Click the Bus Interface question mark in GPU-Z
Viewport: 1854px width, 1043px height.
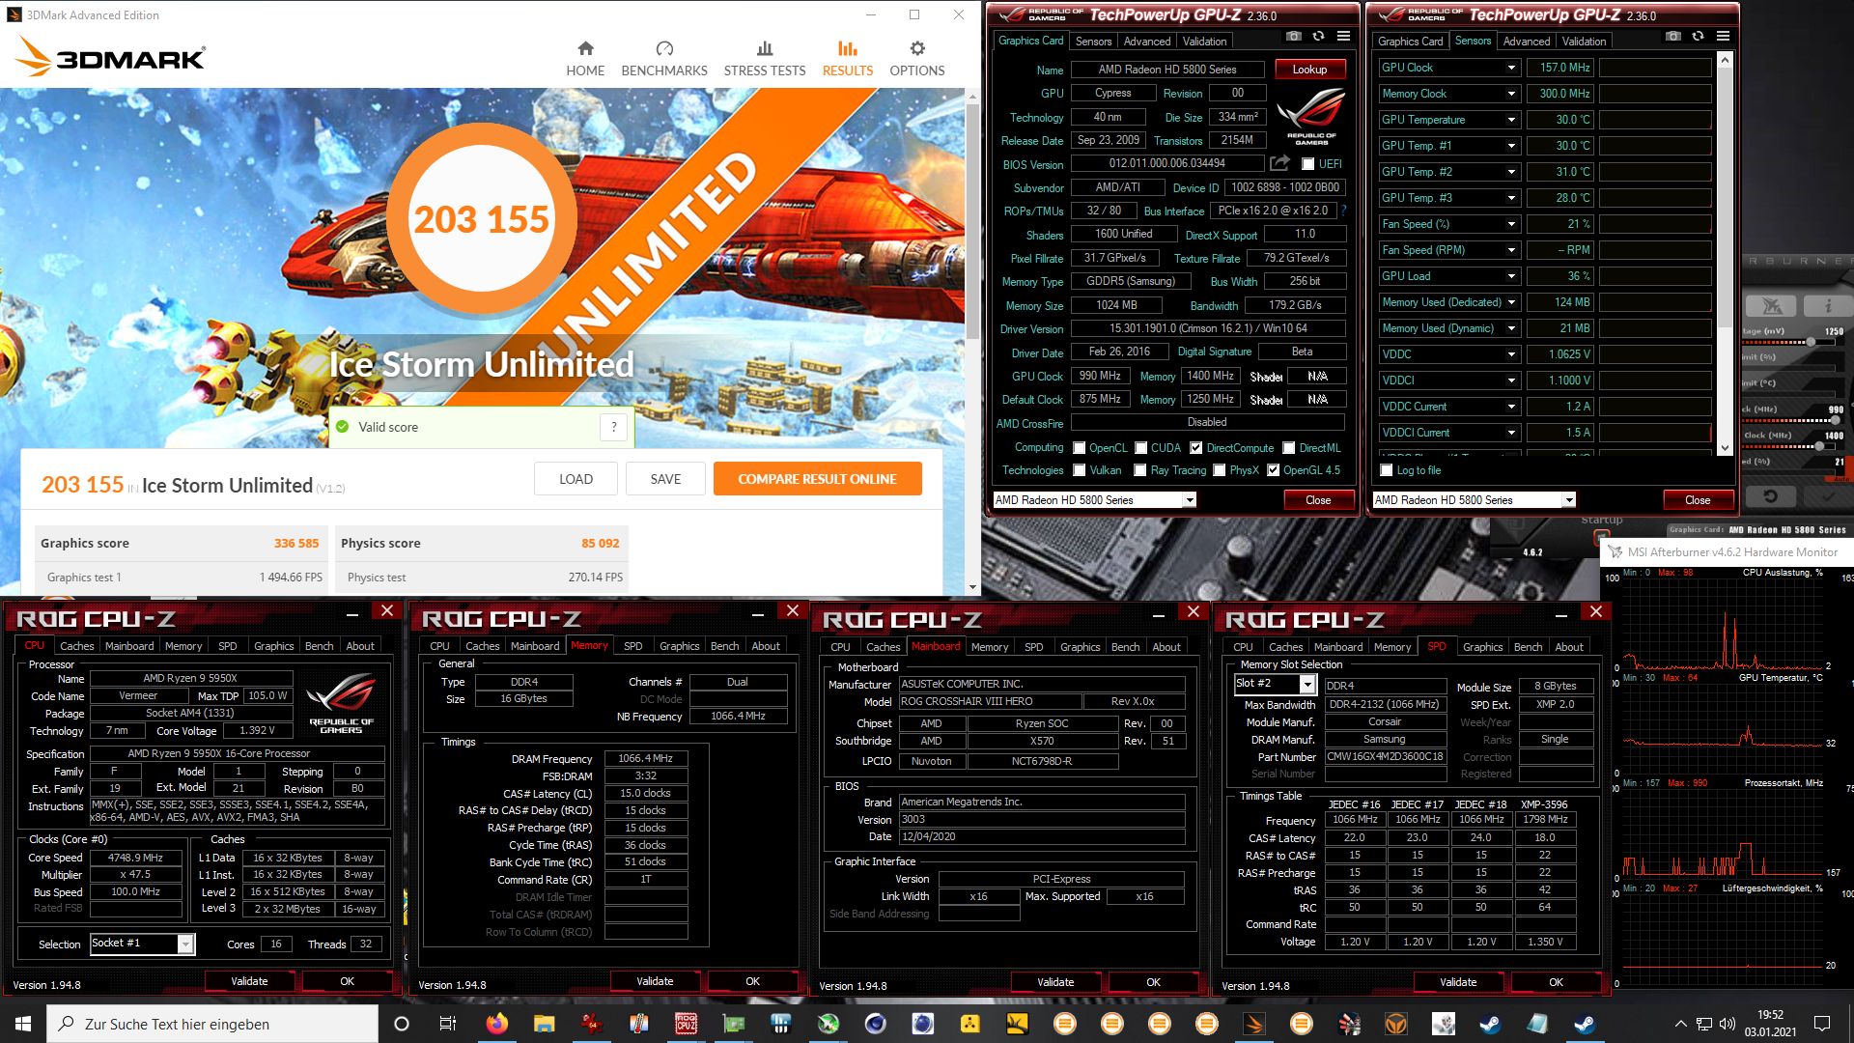pyautogui.click(x=1343, y=211)
